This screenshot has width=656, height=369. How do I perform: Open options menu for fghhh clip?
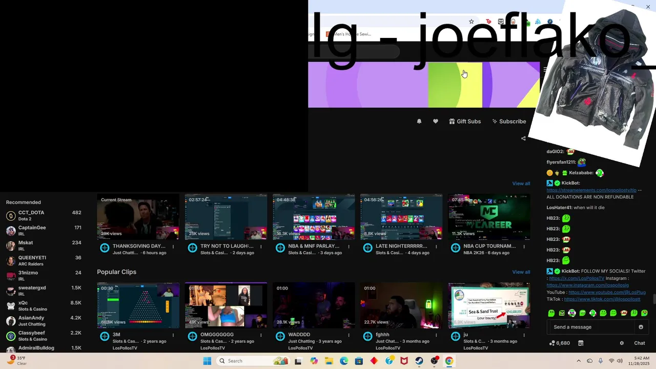click(x=436, y=335)
